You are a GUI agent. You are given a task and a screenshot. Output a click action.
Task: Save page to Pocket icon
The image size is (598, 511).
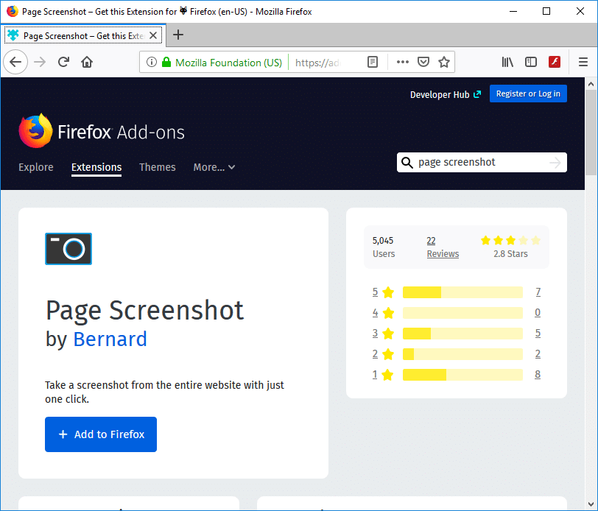[423, 63]
